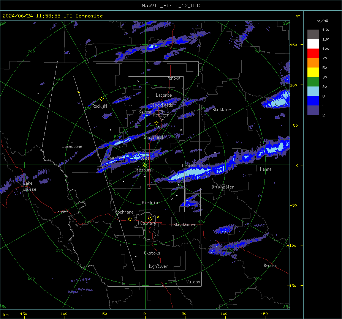342x319 pixels.
Task: Click the yellow diamond marker above Calgary
Action: (150, 218)
